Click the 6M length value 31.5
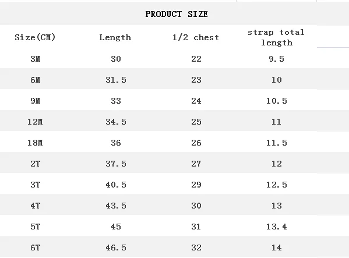This screenshot has width=349, height=258. [x=116, y=80]
